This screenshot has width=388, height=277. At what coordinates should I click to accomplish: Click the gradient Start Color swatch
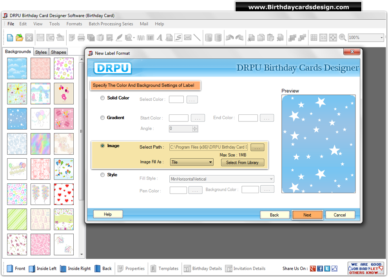coord(179,118)
